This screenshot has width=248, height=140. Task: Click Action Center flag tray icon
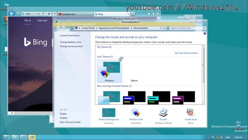pyautogui.click(x=213, y=137)
